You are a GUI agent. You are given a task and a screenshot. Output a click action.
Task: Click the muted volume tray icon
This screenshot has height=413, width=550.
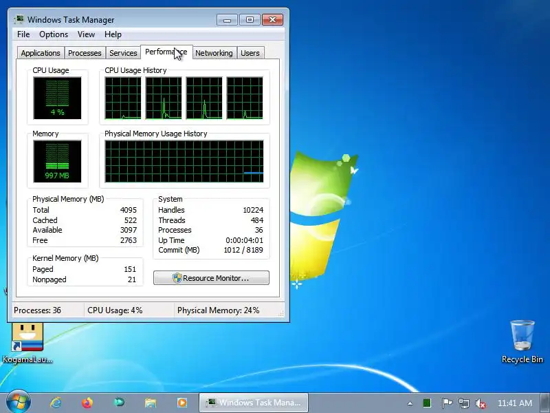coord(480,403)
